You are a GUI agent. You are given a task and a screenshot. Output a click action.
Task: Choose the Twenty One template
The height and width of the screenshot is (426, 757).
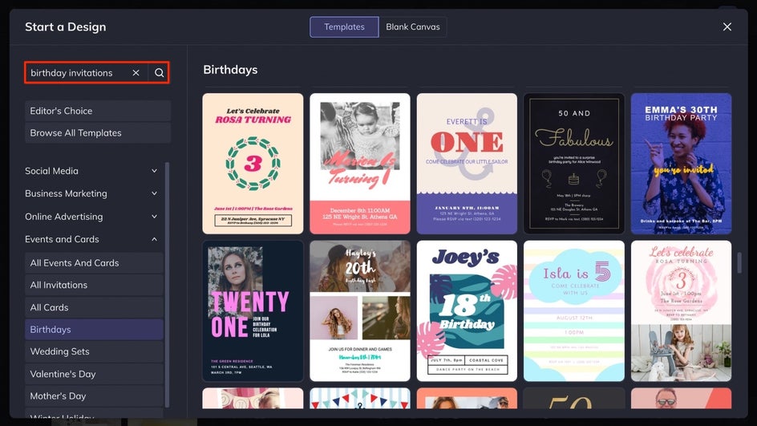(253, 311)
